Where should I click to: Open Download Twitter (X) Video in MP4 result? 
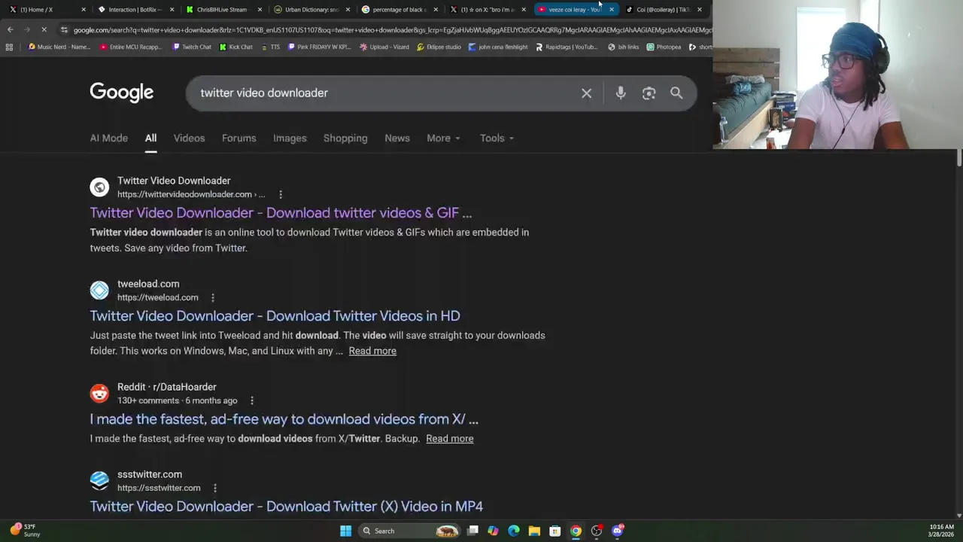[x=286, y=507]
